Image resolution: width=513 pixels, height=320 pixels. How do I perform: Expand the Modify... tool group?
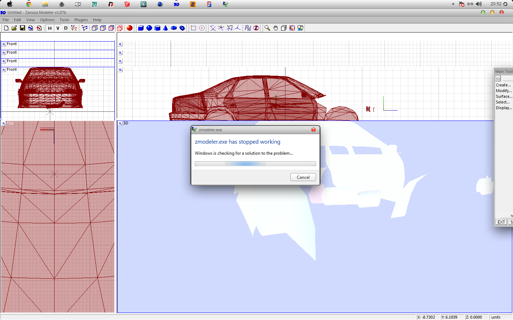[504, 91]
